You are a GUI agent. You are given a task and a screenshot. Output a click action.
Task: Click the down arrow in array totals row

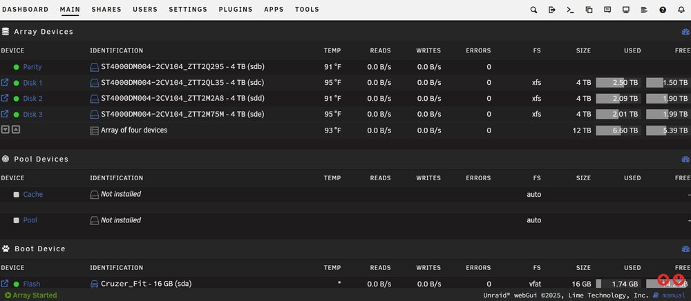pos(6,130)
